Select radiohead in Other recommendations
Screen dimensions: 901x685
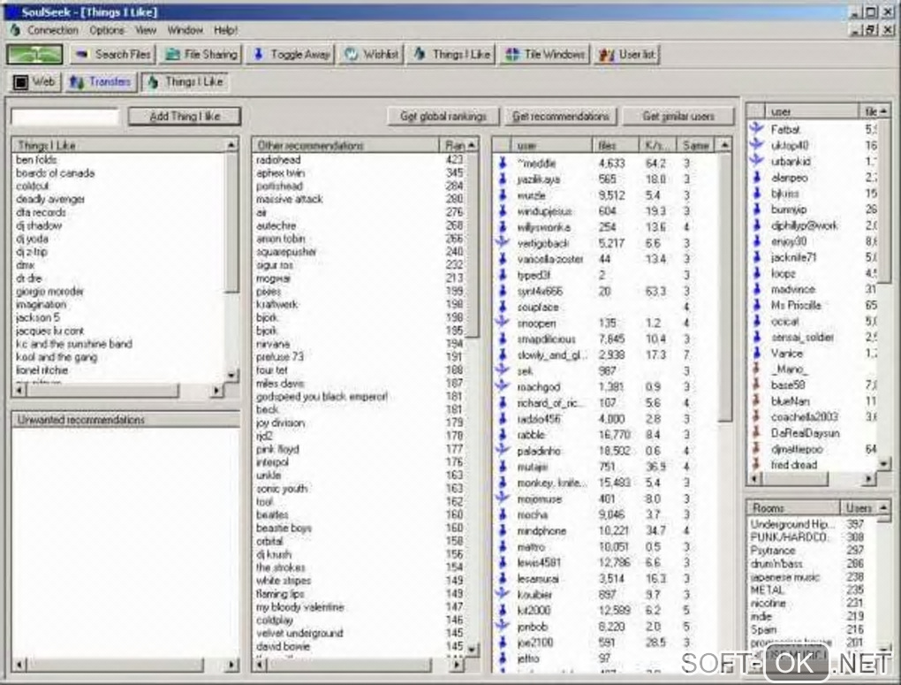[278, 160]
